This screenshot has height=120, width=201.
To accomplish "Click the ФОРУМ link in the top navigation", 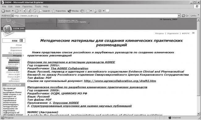I will coord(185,34).
